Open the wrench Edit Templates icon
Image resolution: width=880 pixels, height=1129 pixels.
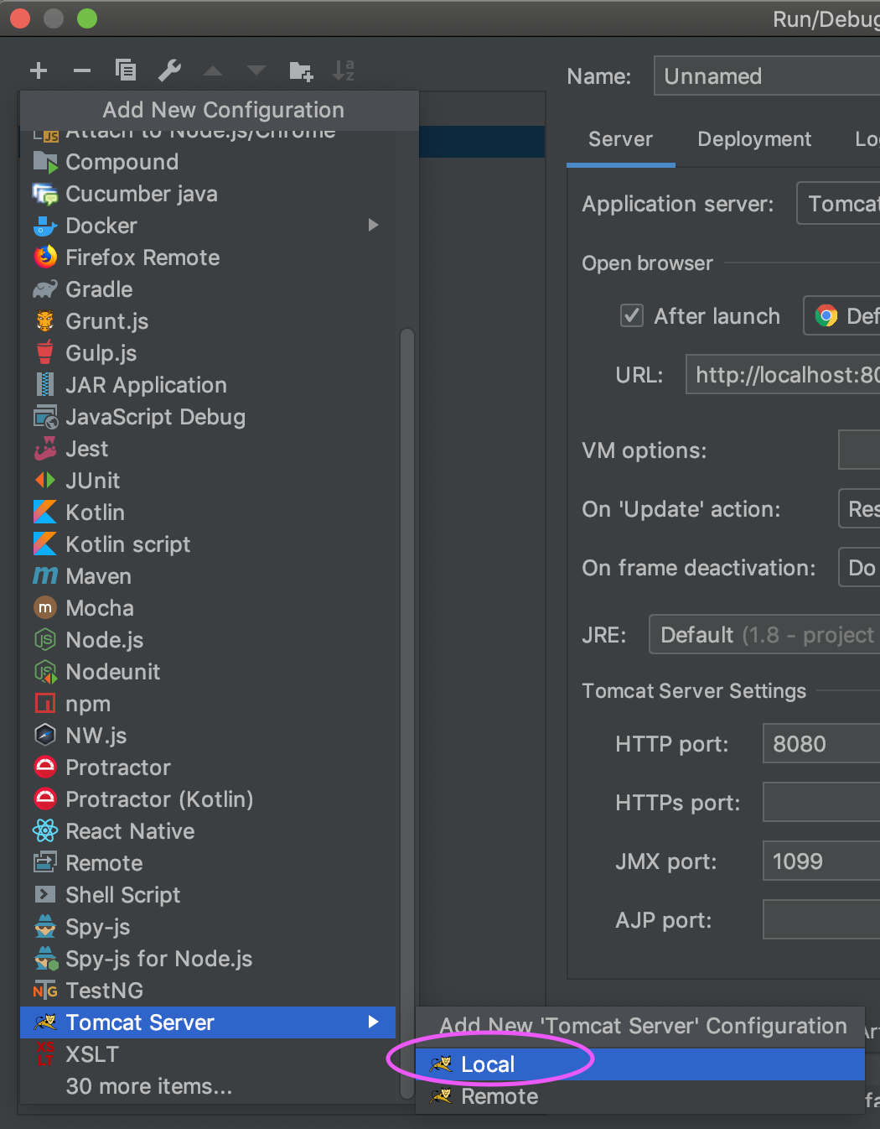click(169, 70)
